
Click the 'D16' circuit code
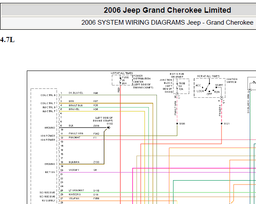tap(96, 195)
